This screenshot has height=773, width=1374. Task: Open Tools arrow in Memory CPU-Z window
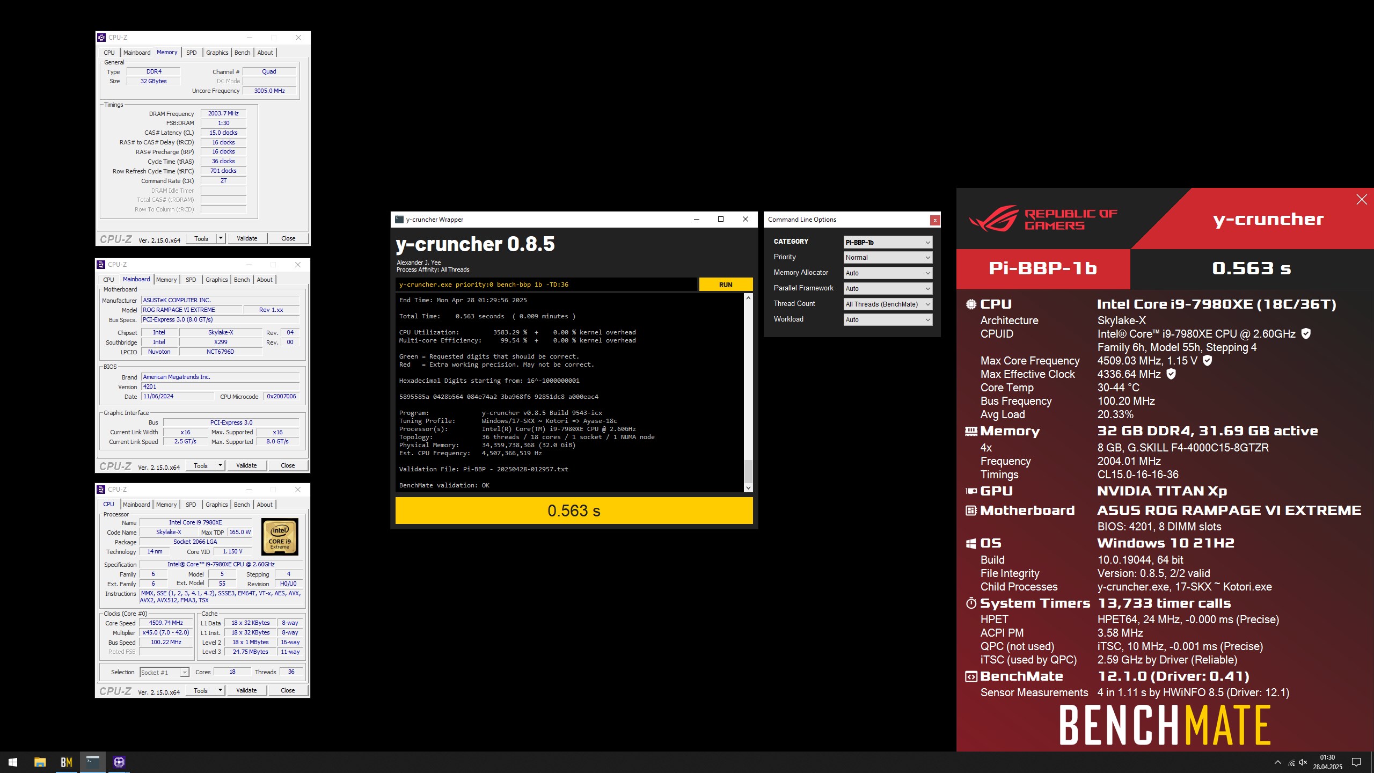[x=221, y=238]
